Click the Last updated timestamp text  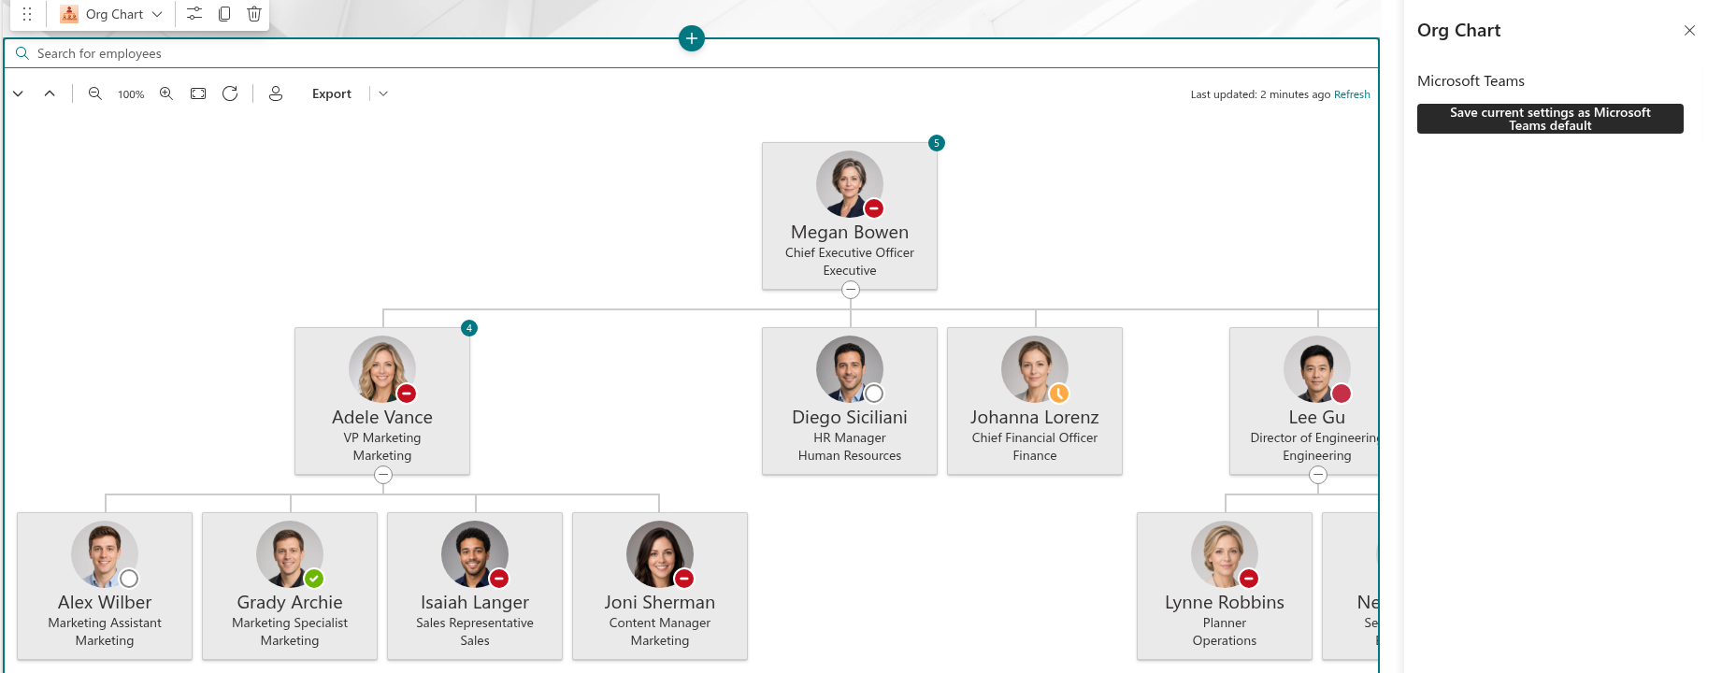click(x=1260, y=94)
